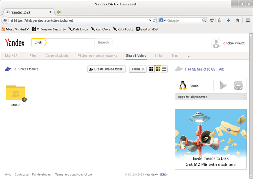This screenshot has width=253, height=179.
Task: Open the Contact us footer link
Action: tap(22, 174)
